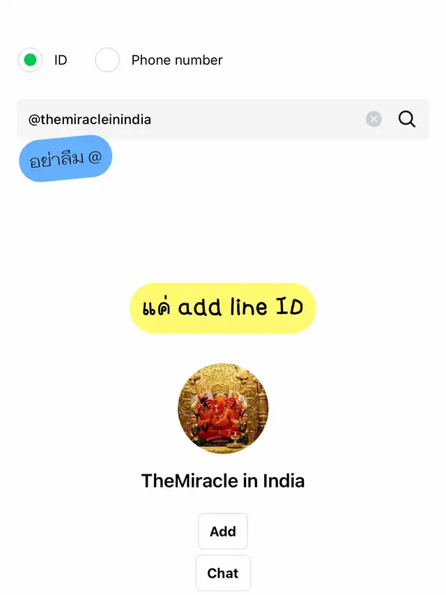Tap the blue 'อย่าลืม @' sticker bubble
This screenshot has width=446, height=595.
(x=66, y=158)
